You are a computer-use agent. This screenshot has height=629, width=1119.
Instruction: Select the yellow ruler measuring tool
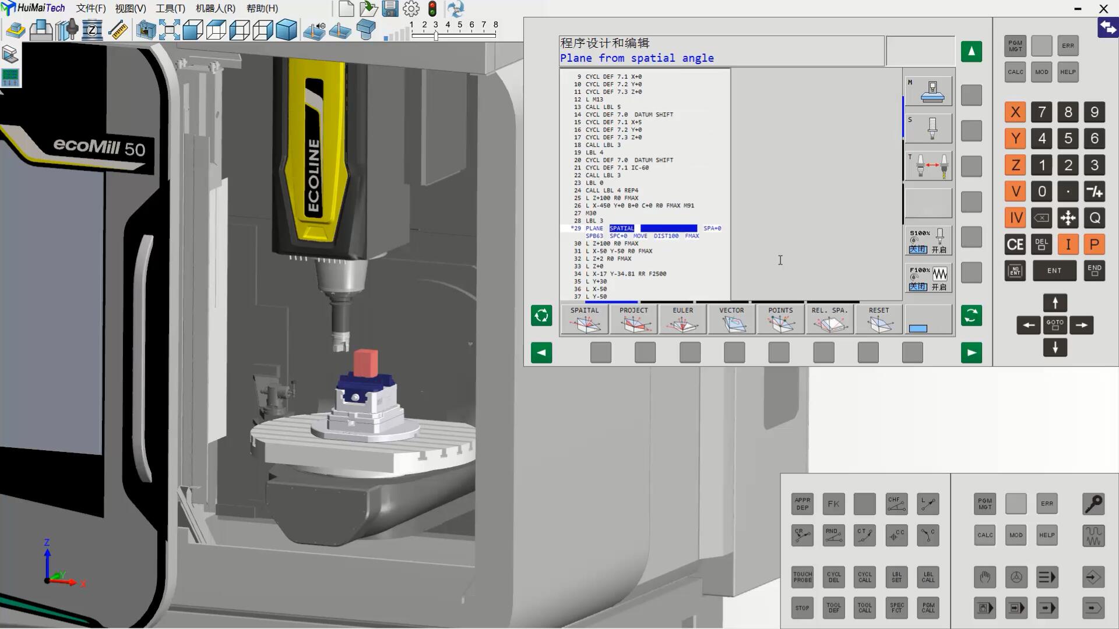(118, 30)
